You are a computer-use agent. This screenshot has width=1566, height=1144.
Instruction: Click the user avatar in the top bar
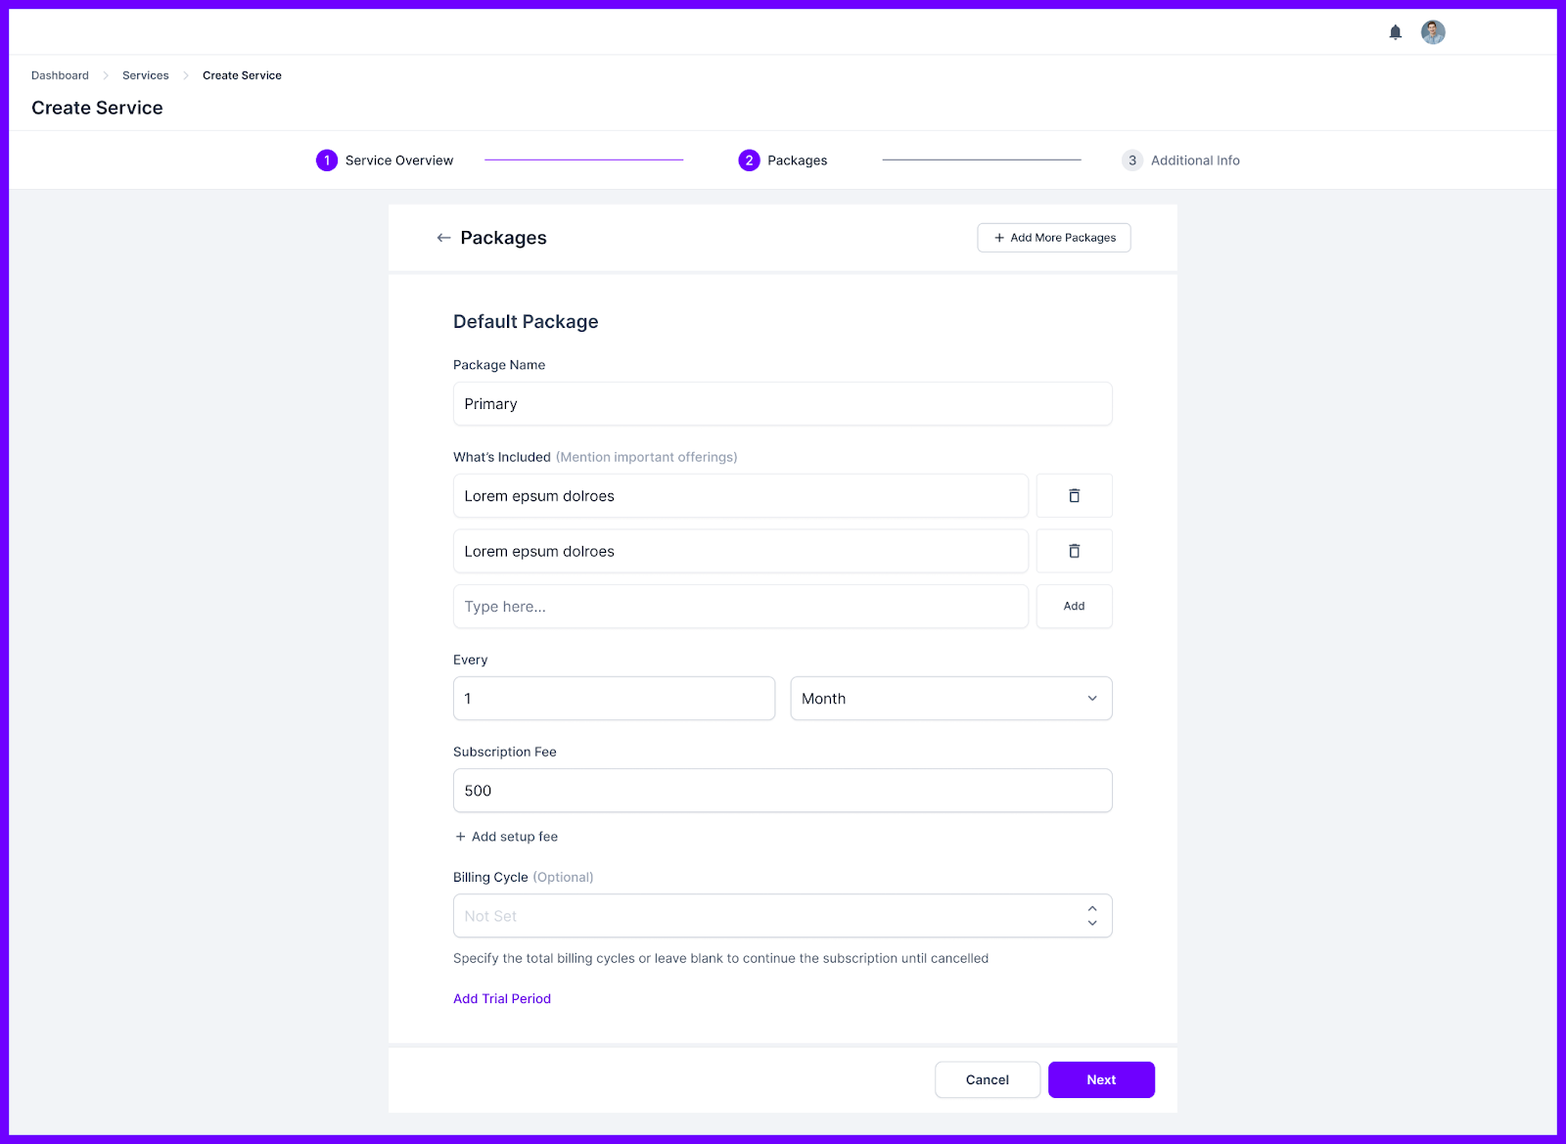[x=1433, y=31]
